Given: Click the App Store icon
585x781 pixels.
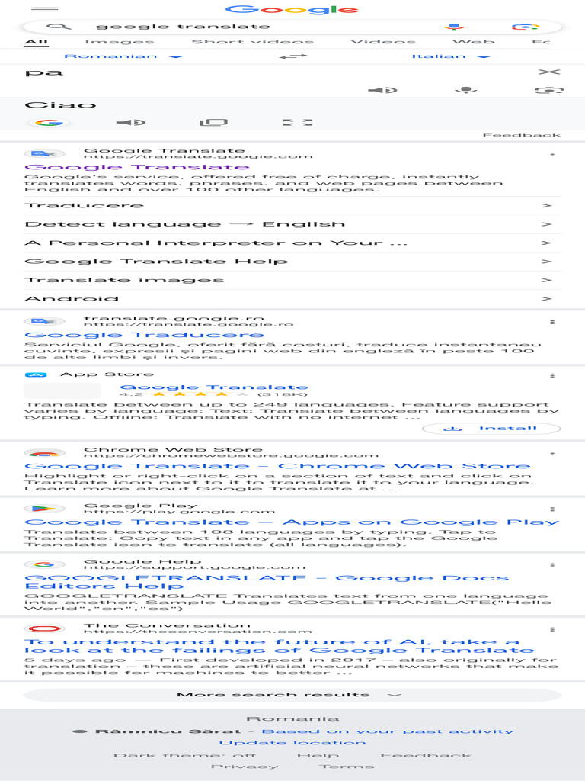Looking at the screenshot, I should click(36, 374).
